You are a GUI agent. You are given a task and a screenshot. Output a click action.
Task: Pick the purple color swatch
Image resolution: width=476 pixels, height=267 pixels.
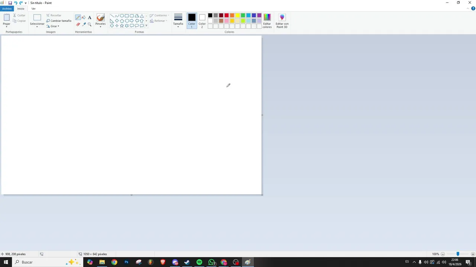[259, 15]
